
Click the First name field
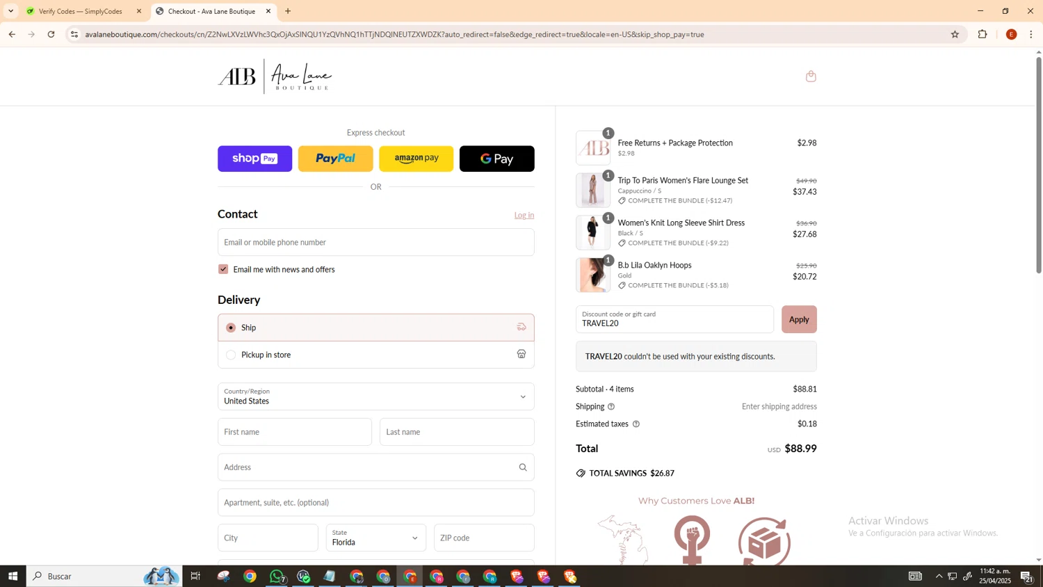pyautogui.click(x=295, y=432)
